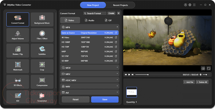Select the HD 720P 1280*720 row

click(x=90, y=47)
